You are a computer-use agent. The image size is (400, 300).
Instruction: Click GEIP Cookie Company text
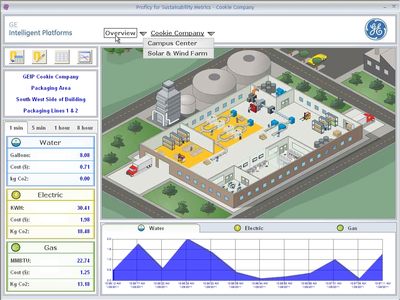tap(50, 77)
